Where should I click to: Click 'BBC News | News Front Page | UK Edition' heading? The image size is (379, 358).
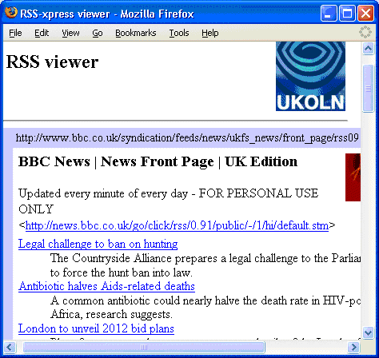[x=158, y=161]
